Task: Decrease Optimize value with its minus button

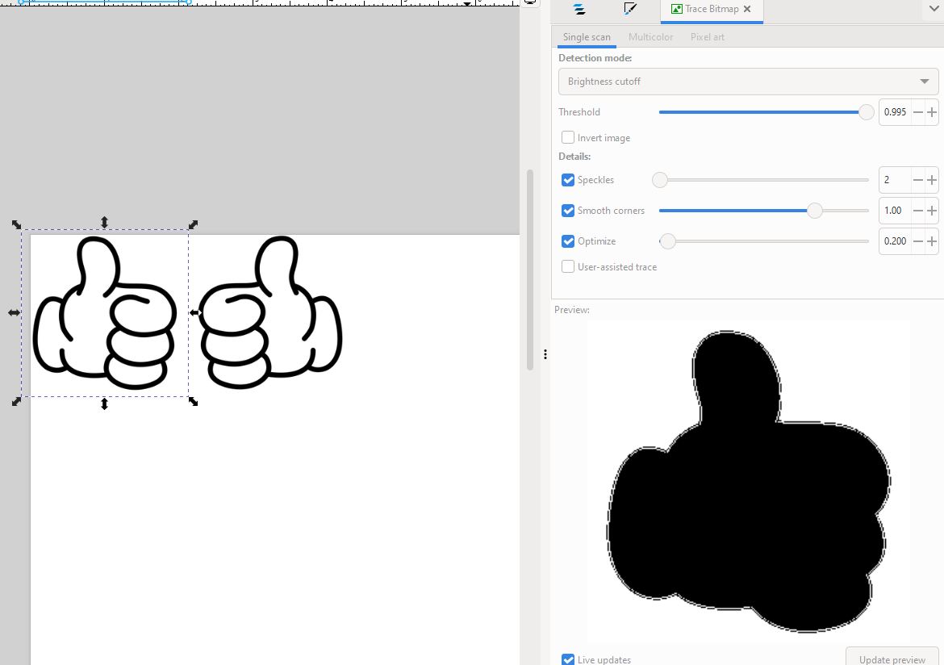Action: pyautogui.click(x=917, y=241)
